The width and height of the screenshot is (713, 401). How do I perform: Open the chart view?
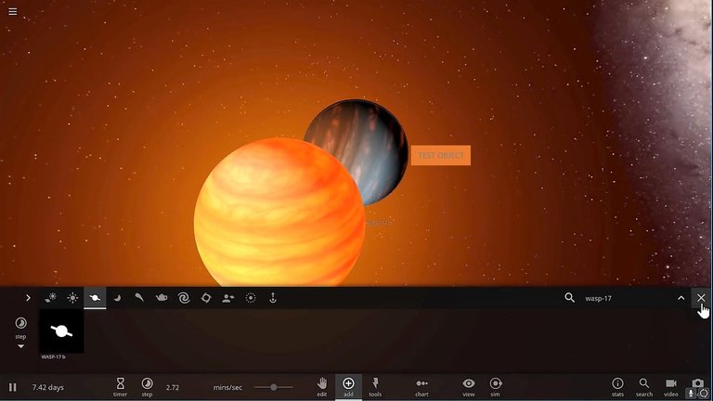tap(422, 387)
